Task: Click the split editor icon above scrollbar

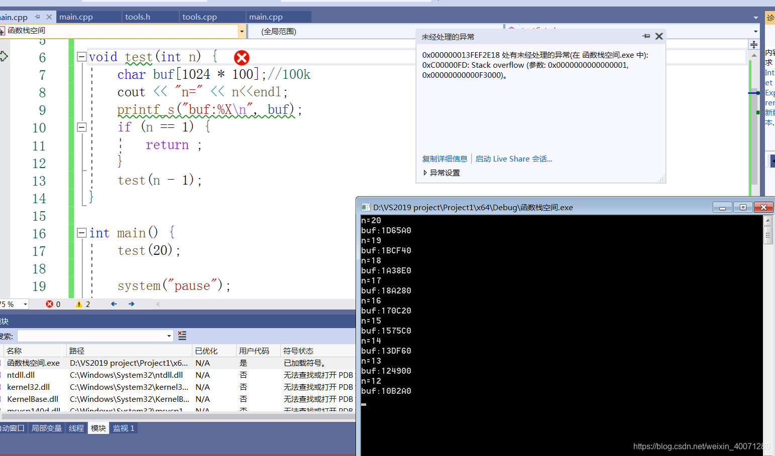Action: point(754,45)
